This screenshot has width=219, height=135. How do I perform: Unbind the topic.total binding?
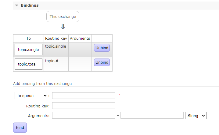(102, 62)
